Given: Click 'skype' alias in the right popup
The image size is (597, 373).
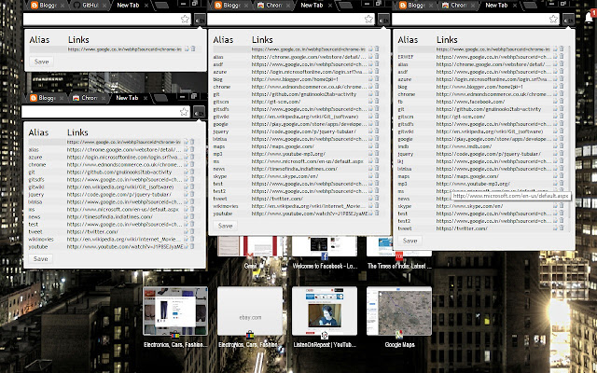Looking at the screenshot, I should (x=404, y=206).
